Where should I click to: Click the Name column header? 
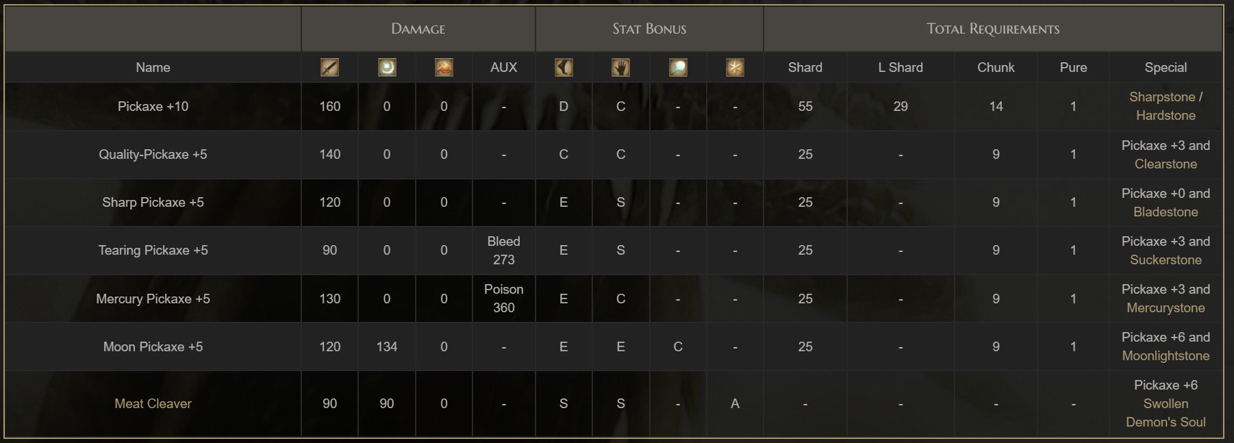coord(153,68)
